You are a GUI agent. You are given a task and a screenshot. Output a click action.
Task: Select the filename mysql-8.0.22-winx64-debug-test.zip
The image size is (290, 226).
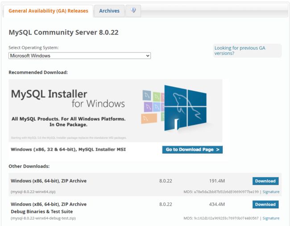[43, 218]
